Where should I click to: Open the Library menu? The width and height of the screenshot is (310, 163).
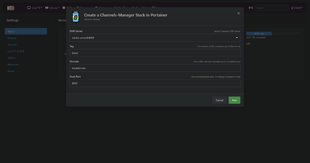click(53, 8)
